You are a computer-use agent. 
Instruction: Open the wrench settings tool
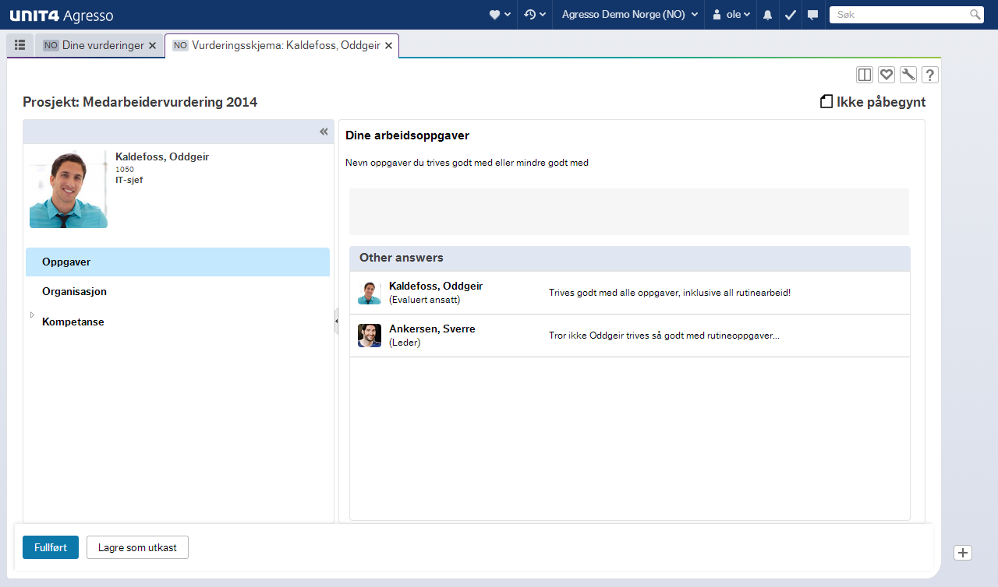tap(908, 75)
